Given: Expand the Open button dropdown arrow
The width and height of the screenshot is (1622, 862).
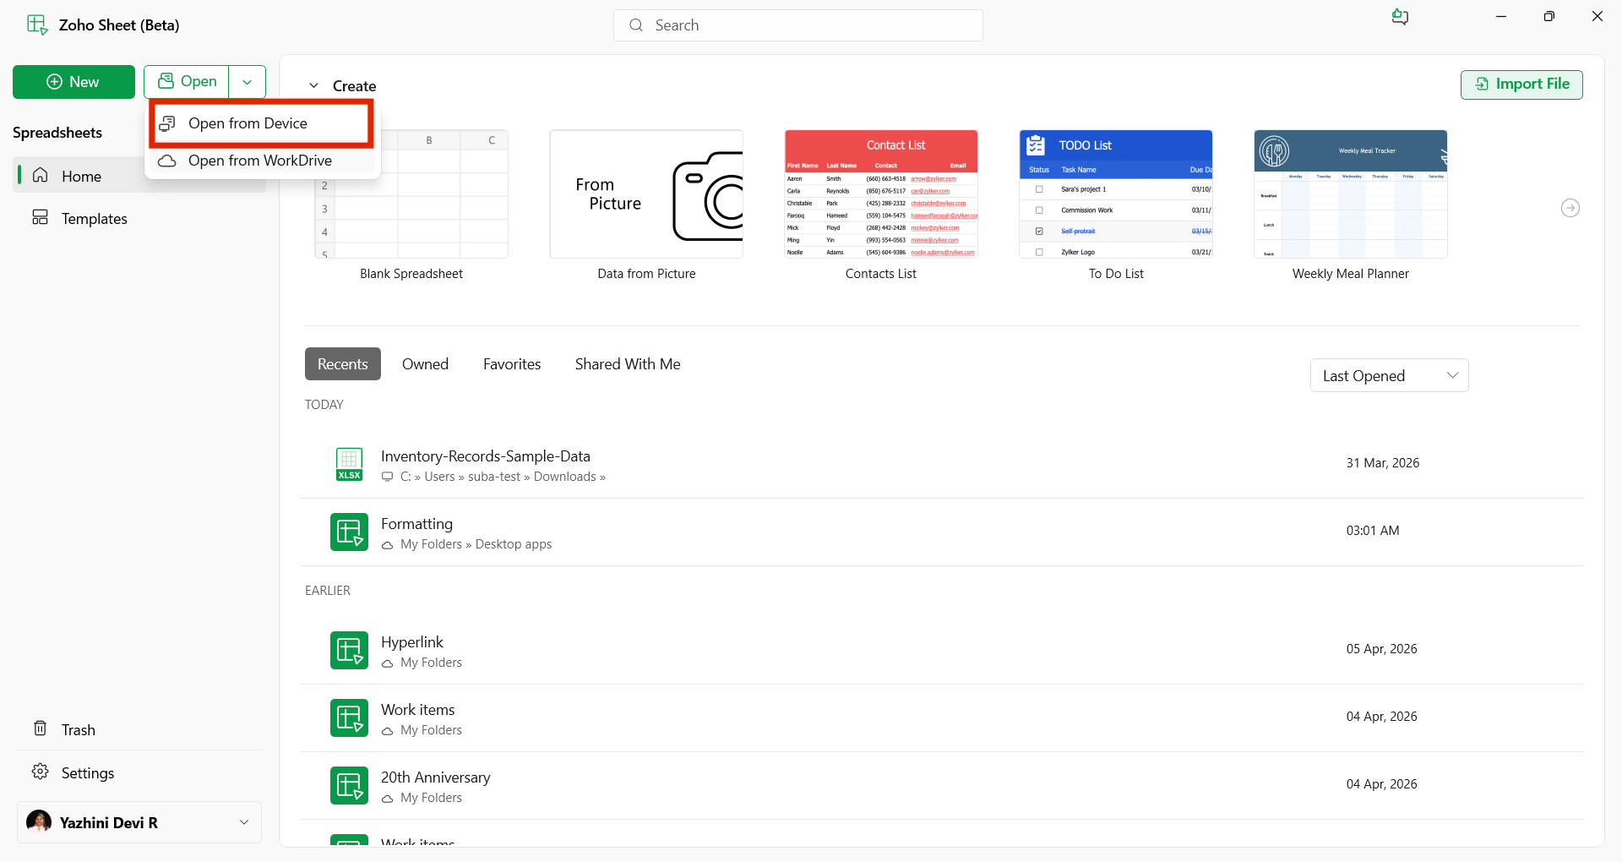Looking at the screenshot, I should [248, 82].
